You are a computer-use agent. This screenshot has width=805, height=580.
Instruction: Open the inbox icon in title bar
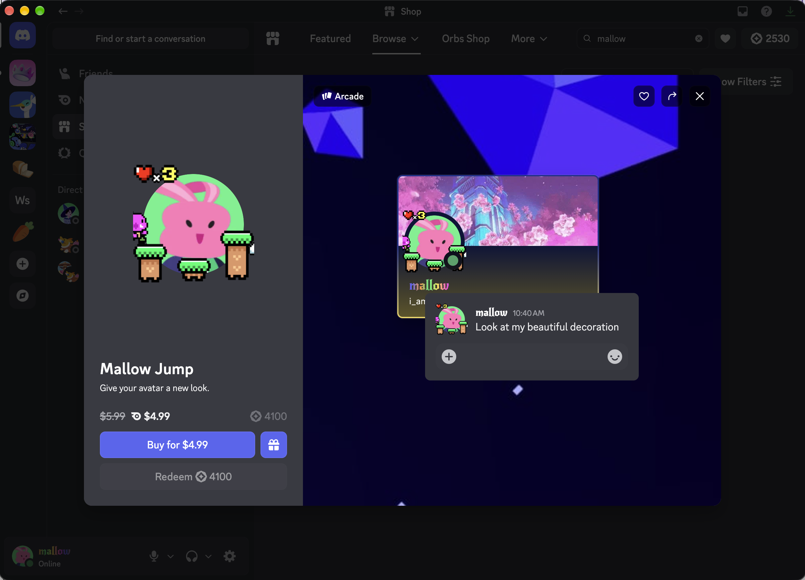[742, 11]
